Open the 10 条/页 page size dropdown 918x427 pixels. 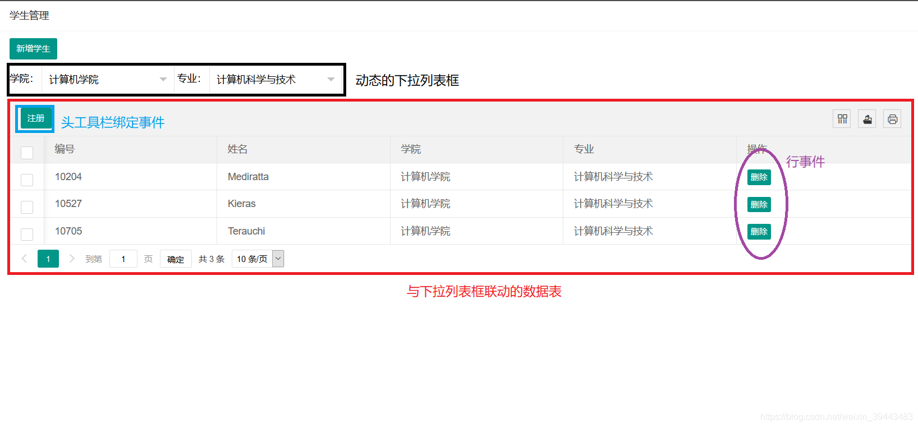pos(258,259)
